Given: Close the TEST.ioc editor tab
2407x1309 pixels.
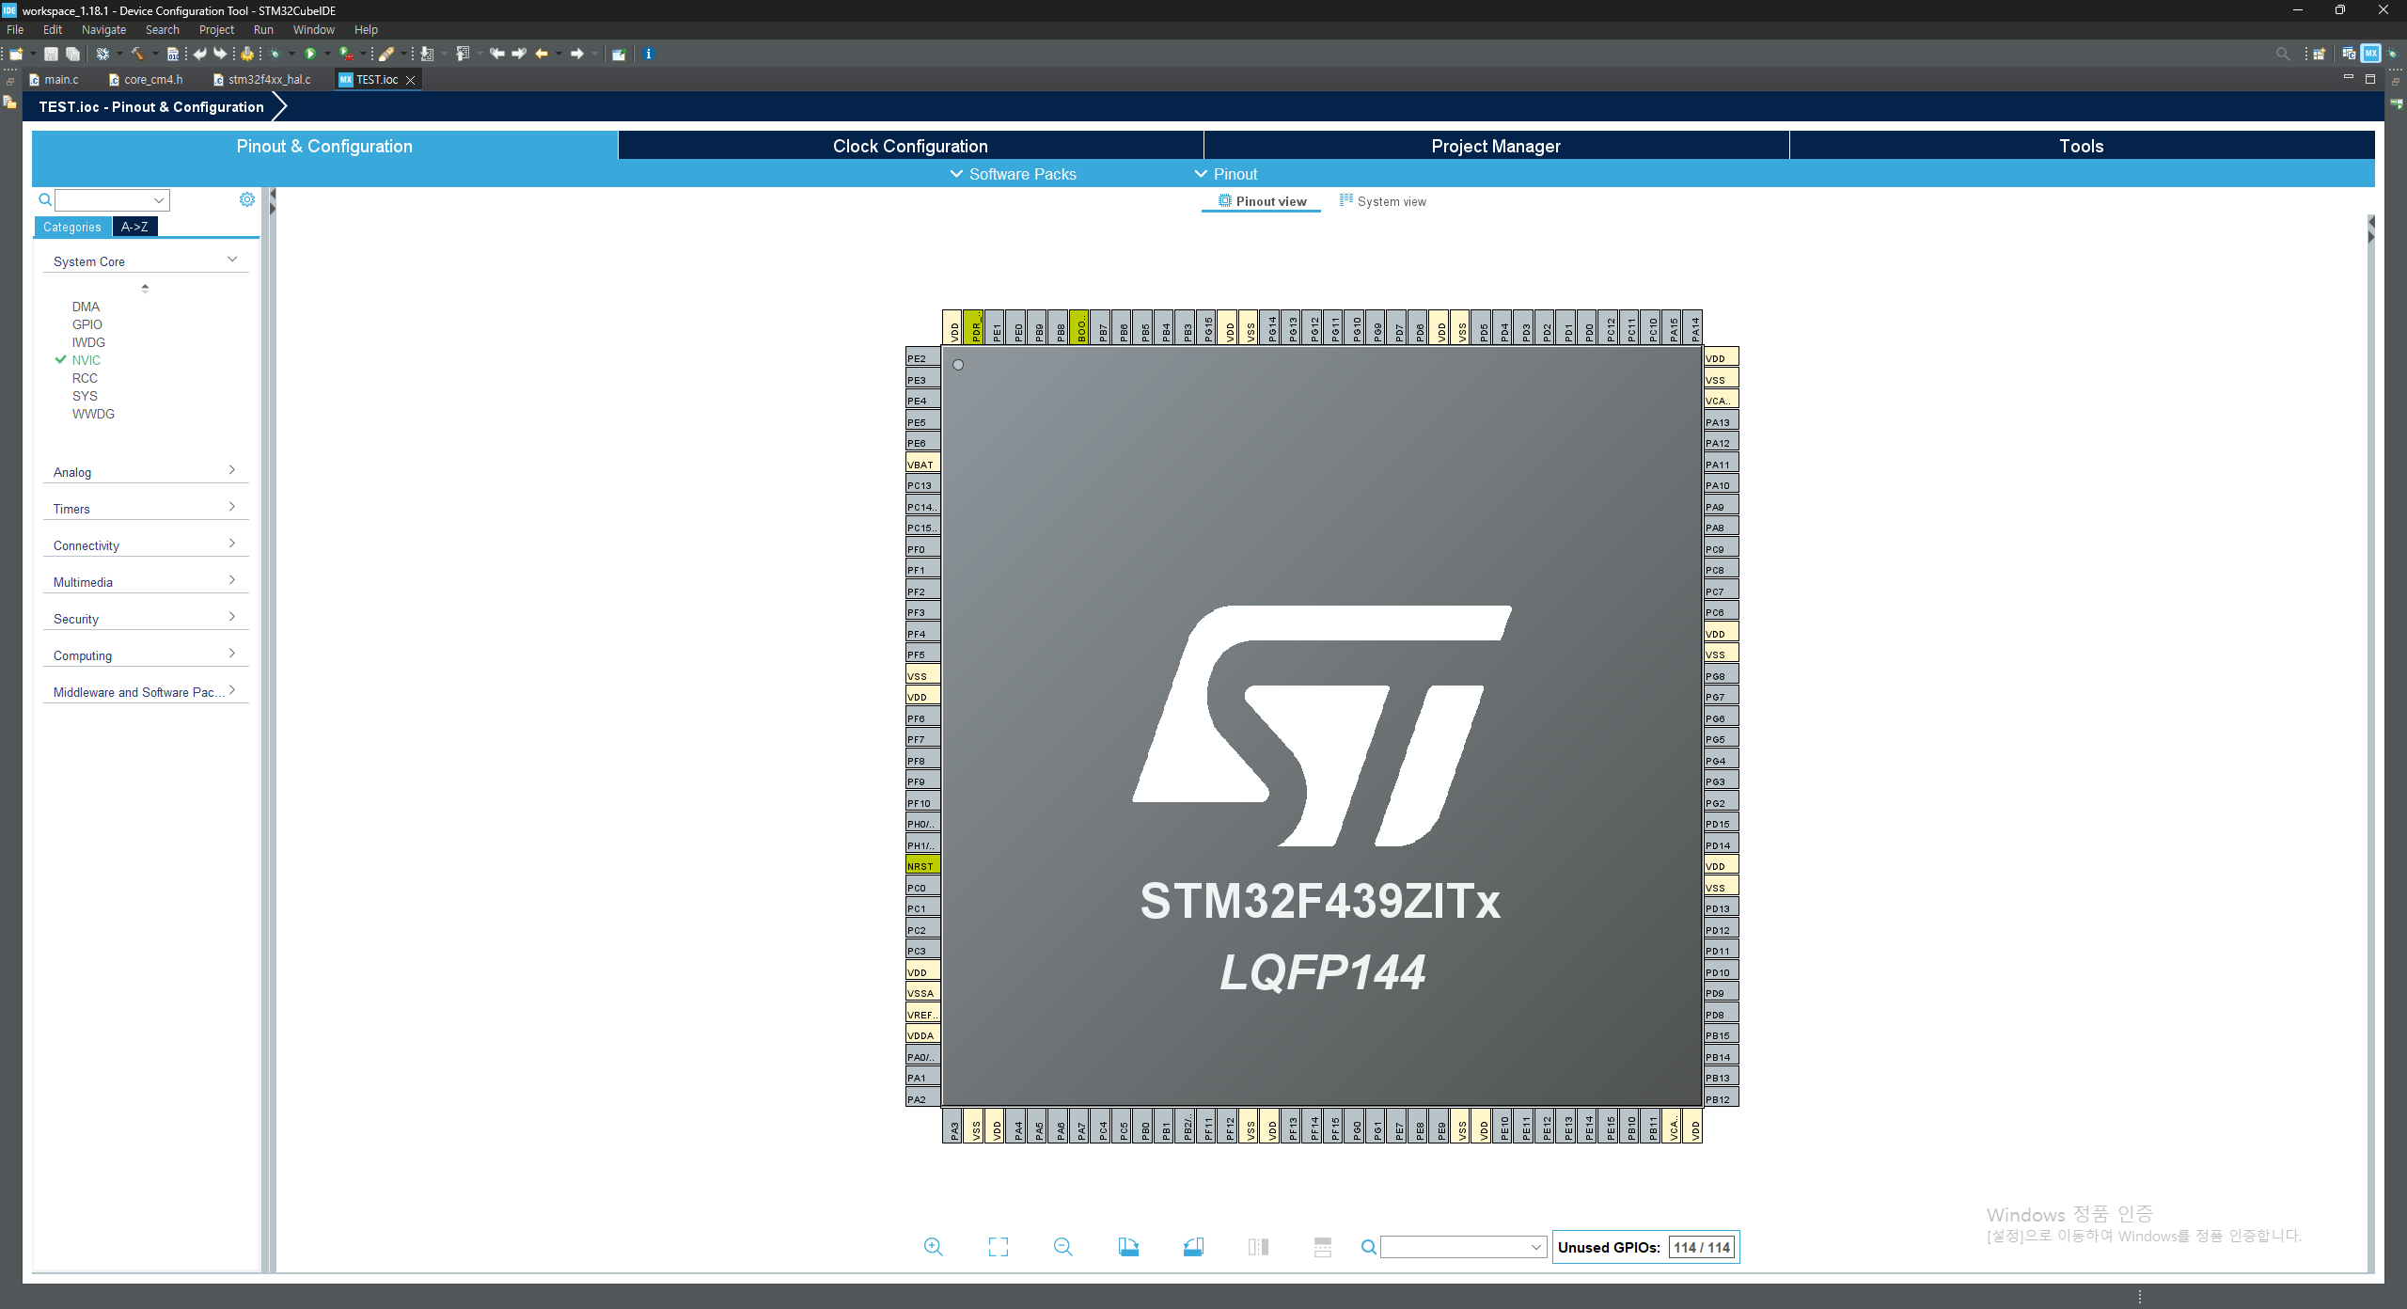Looking at the screenshot, I should tap(410, 80).
